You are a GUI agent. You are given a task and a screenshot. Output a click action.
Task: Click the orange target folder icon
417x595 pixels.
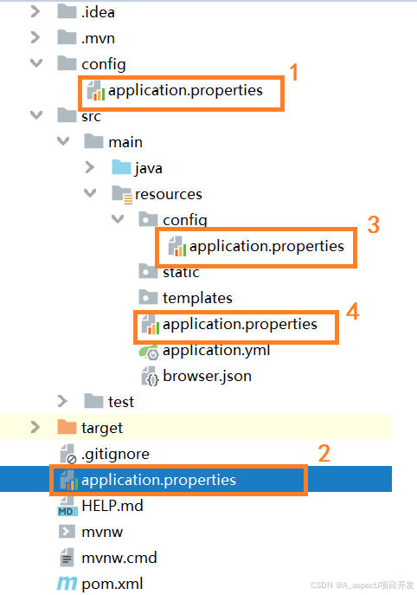coord(67,427)
